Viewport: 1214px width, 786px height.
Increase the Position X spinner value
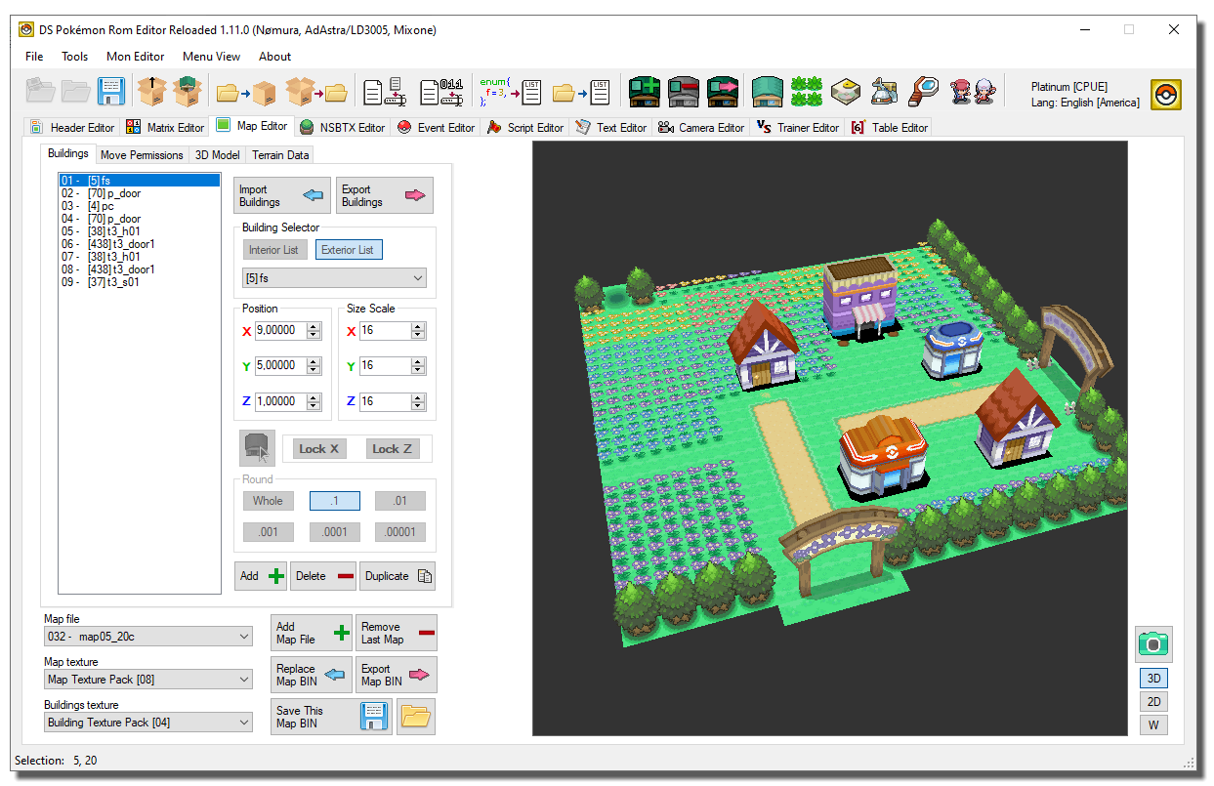(x=314, y=326)
